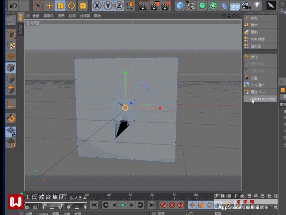286x215 pixels.
Task: Jump to the start of timeline
Action: point(94,205)
